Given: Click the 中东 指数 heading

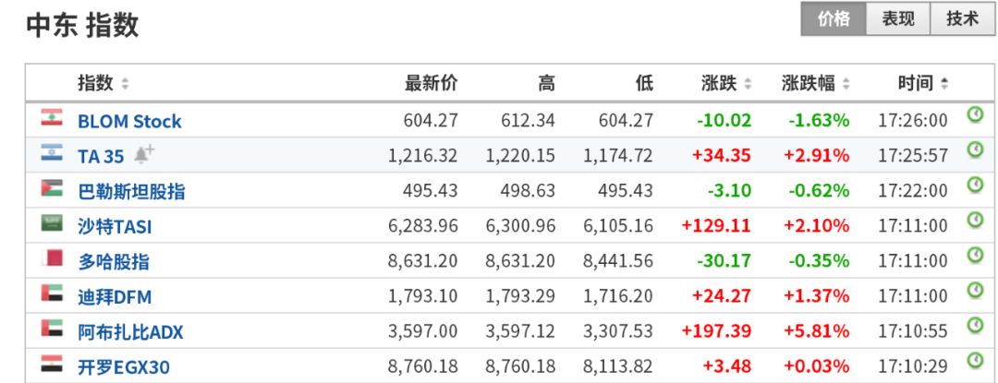Looking at the screenshot, I should (x=82, y=26).
